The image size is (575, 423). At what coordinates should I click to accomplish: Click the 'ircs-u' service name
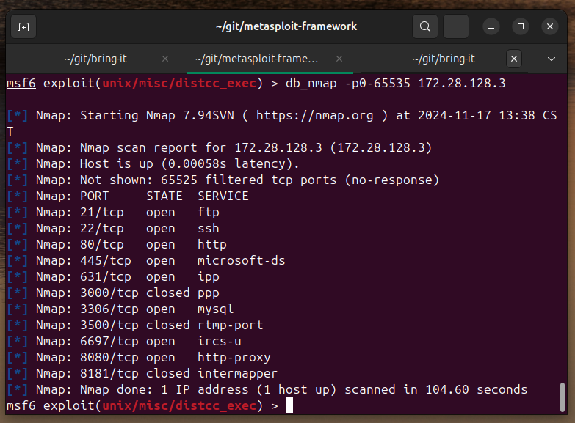(x=220, y=342)
